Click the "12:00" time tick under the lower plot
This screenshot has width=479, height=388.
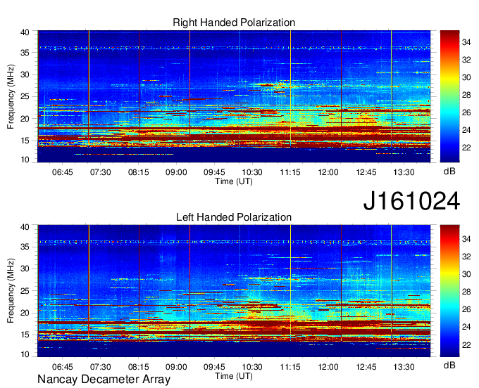[x=328, y=367]
